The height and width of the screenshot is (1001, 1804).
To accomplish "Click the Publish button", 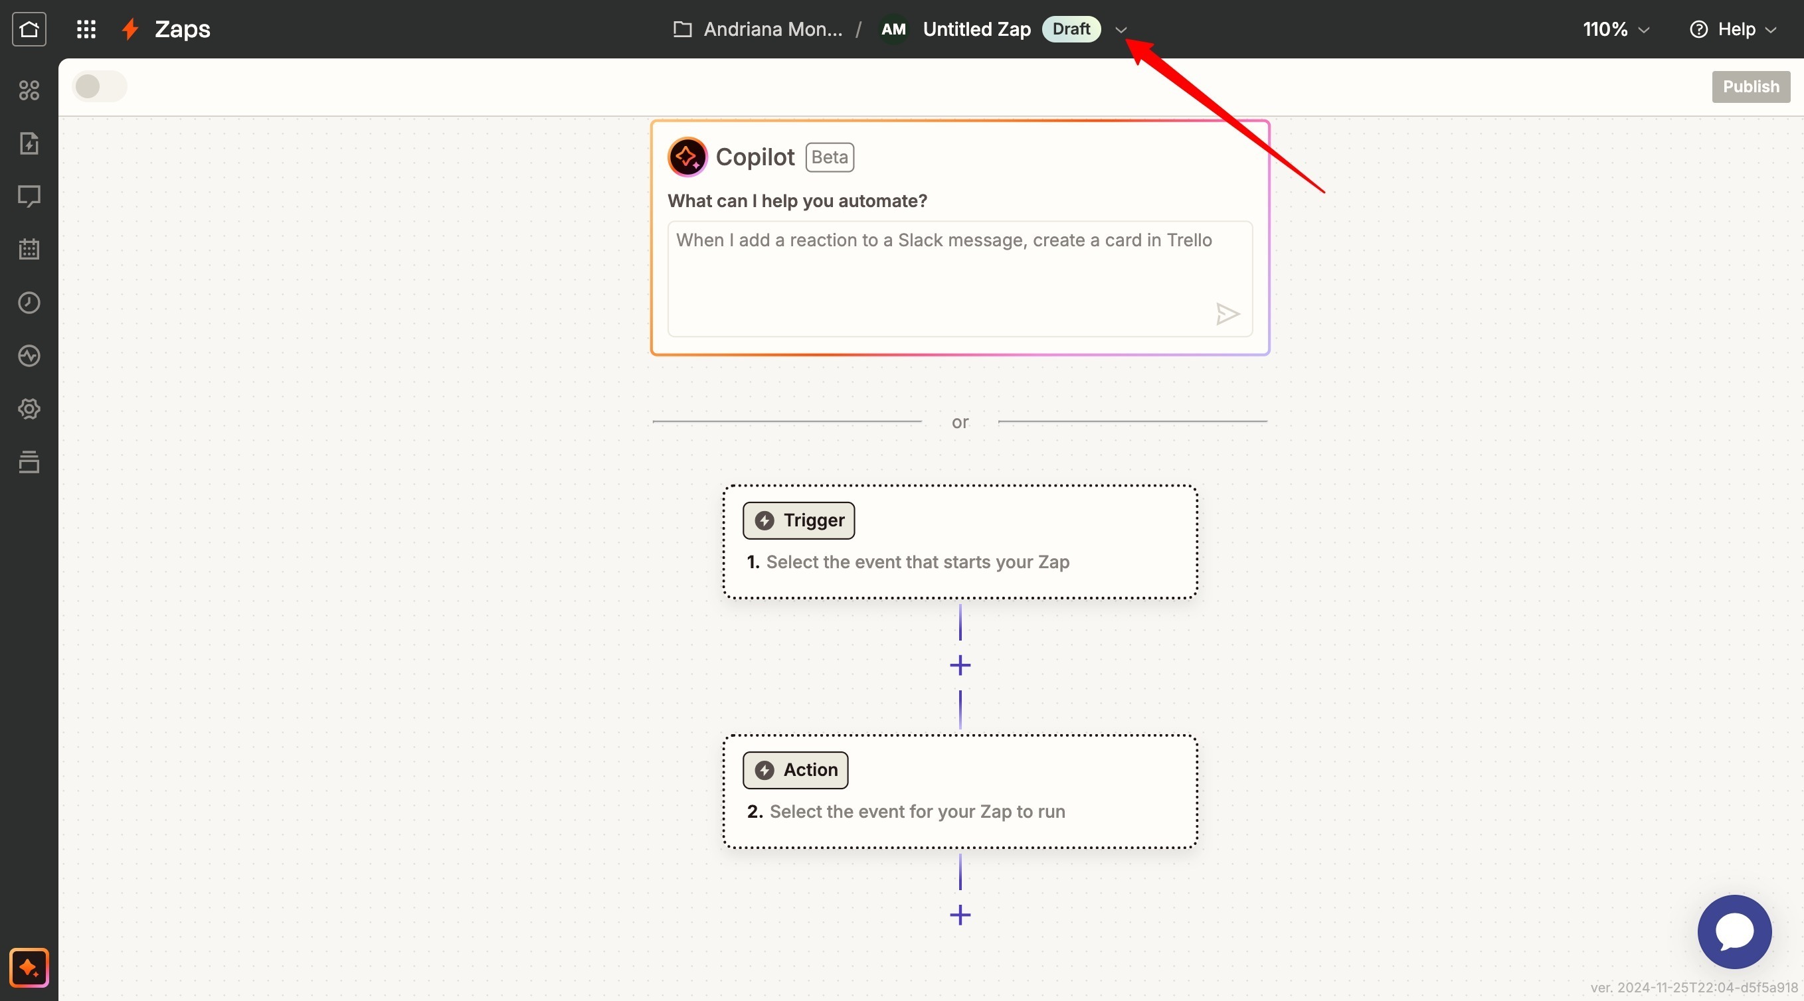I will point(1750,87).
